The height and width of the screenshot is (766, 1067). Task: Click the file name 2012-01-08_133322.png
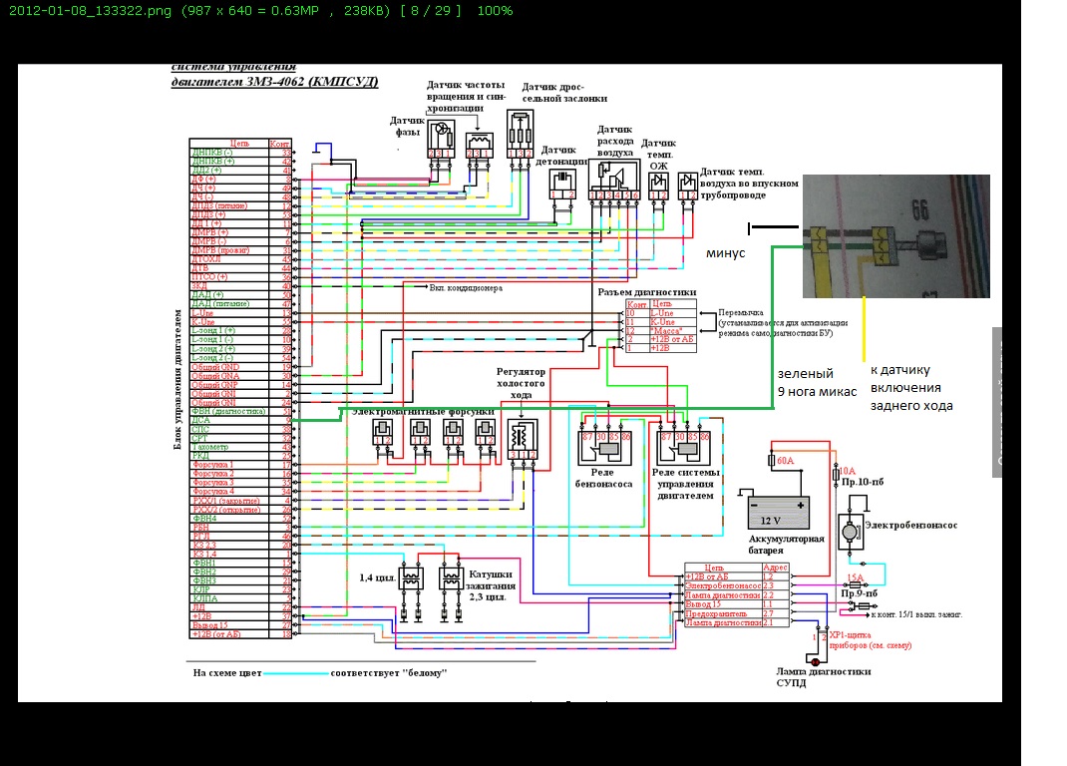click(90, 11)
